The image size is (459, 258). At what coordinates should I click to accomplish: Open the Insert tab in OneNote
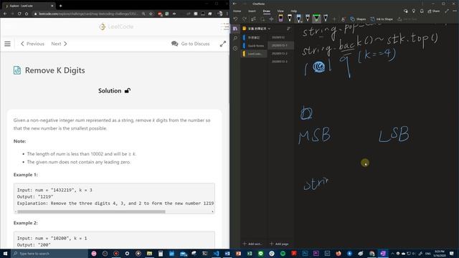coord(252,11)
